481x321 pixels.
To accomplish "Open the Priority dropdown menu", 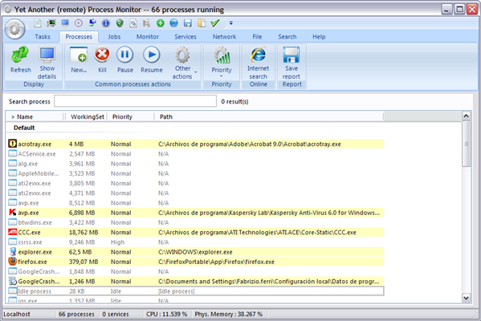I will (222, 61).
